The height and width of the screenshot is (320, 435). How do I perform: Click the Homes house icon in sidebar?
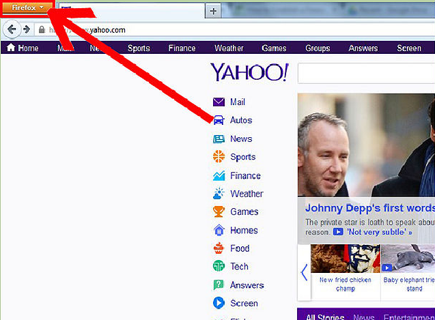point(219,230)
